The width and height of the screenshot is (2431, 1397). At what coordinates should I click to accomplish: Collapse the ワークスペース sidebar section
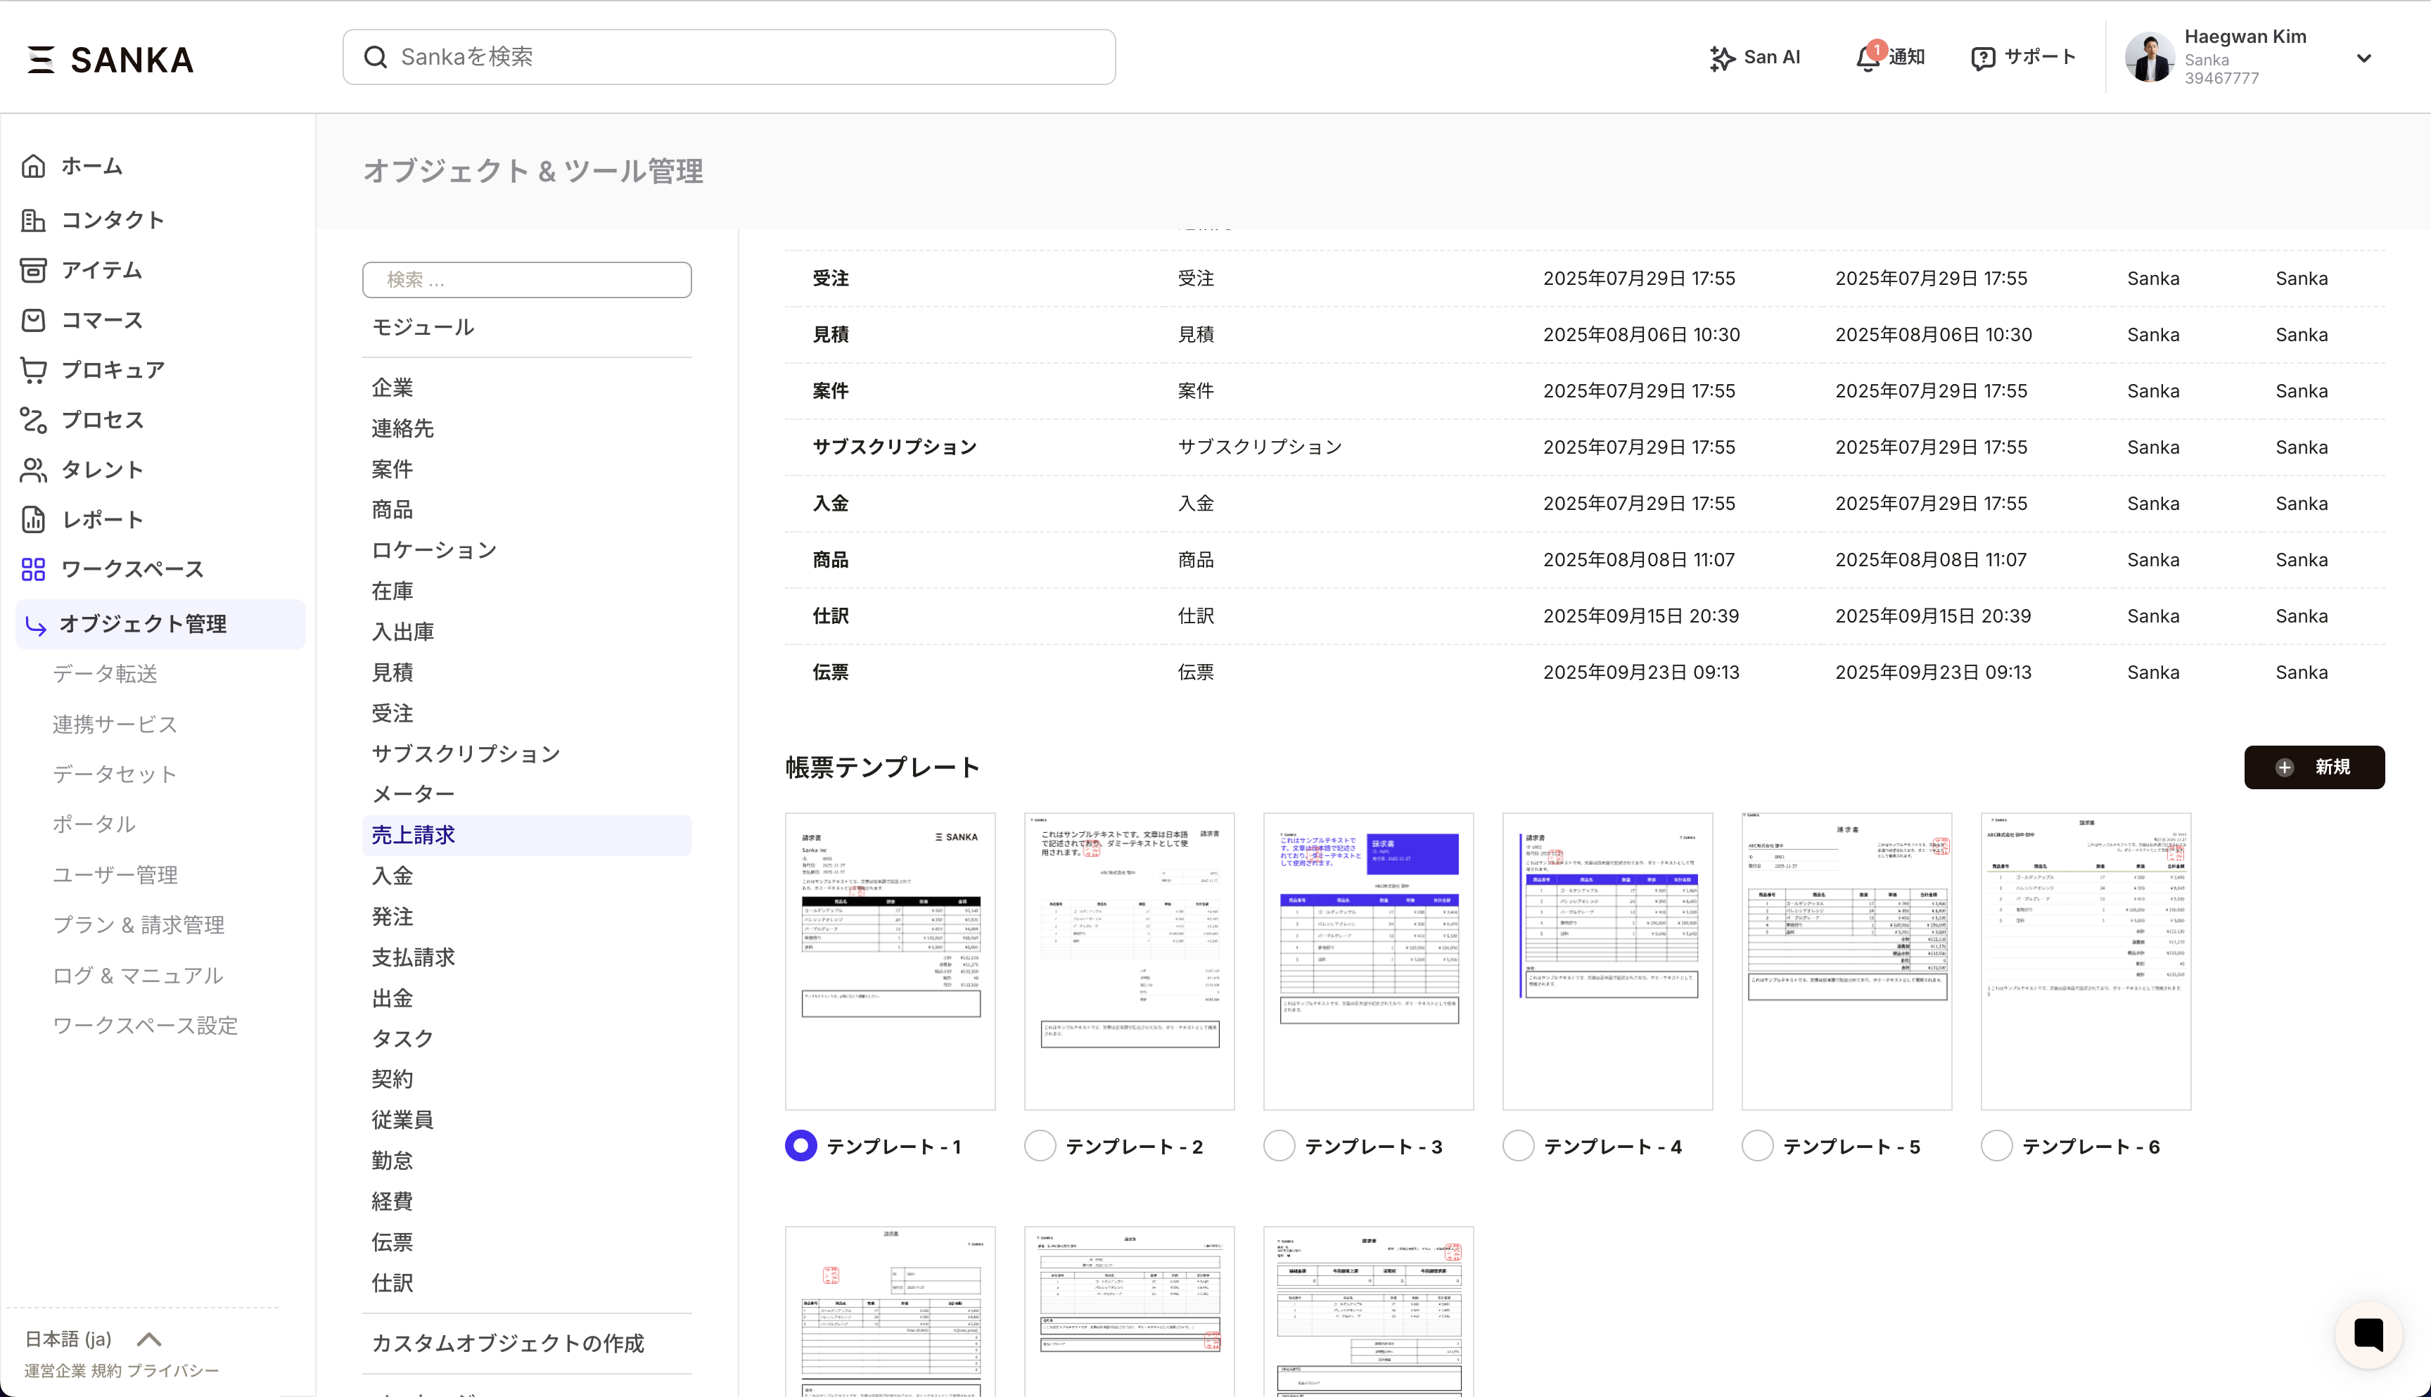(x=132, y=570)
